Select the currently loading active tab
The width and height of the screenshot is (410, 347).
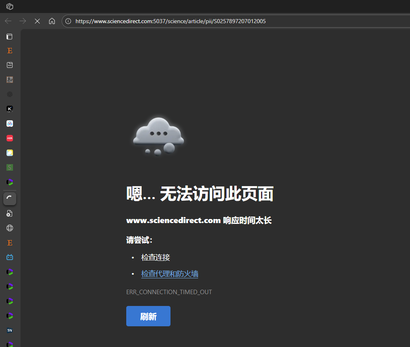click(x=10, y=199)
